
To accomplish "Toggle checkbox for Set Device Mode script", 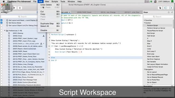I will point(1,23).
